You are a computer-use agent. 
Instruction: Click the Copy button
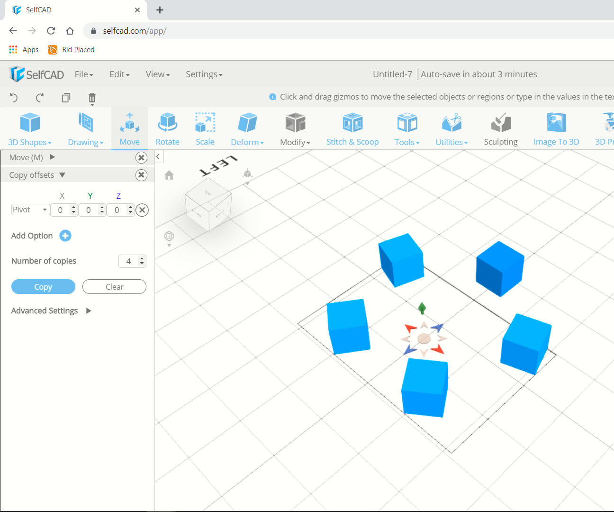coord(43,287)
